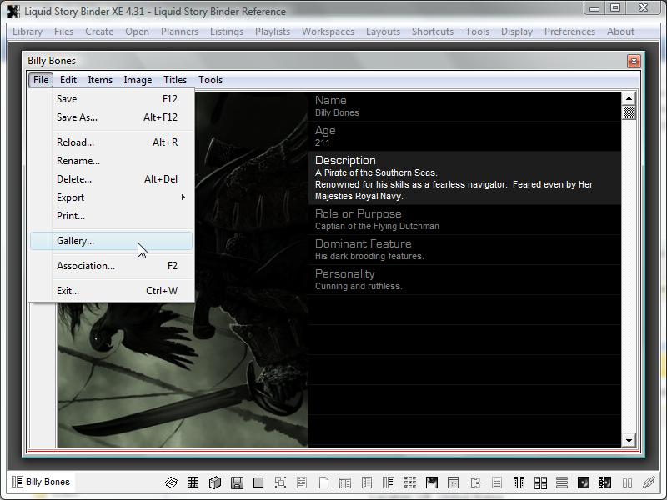Click the chain link icon at bottom right

pyautogui.click(x=649, y=482)
